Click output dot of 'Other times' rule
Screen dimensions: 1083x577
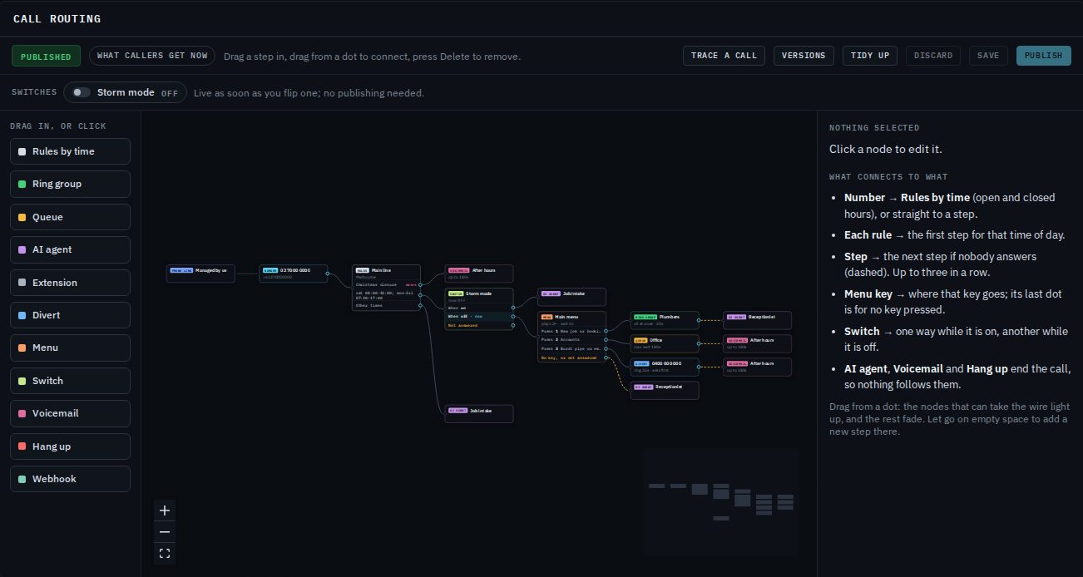[x=421, y=305]
